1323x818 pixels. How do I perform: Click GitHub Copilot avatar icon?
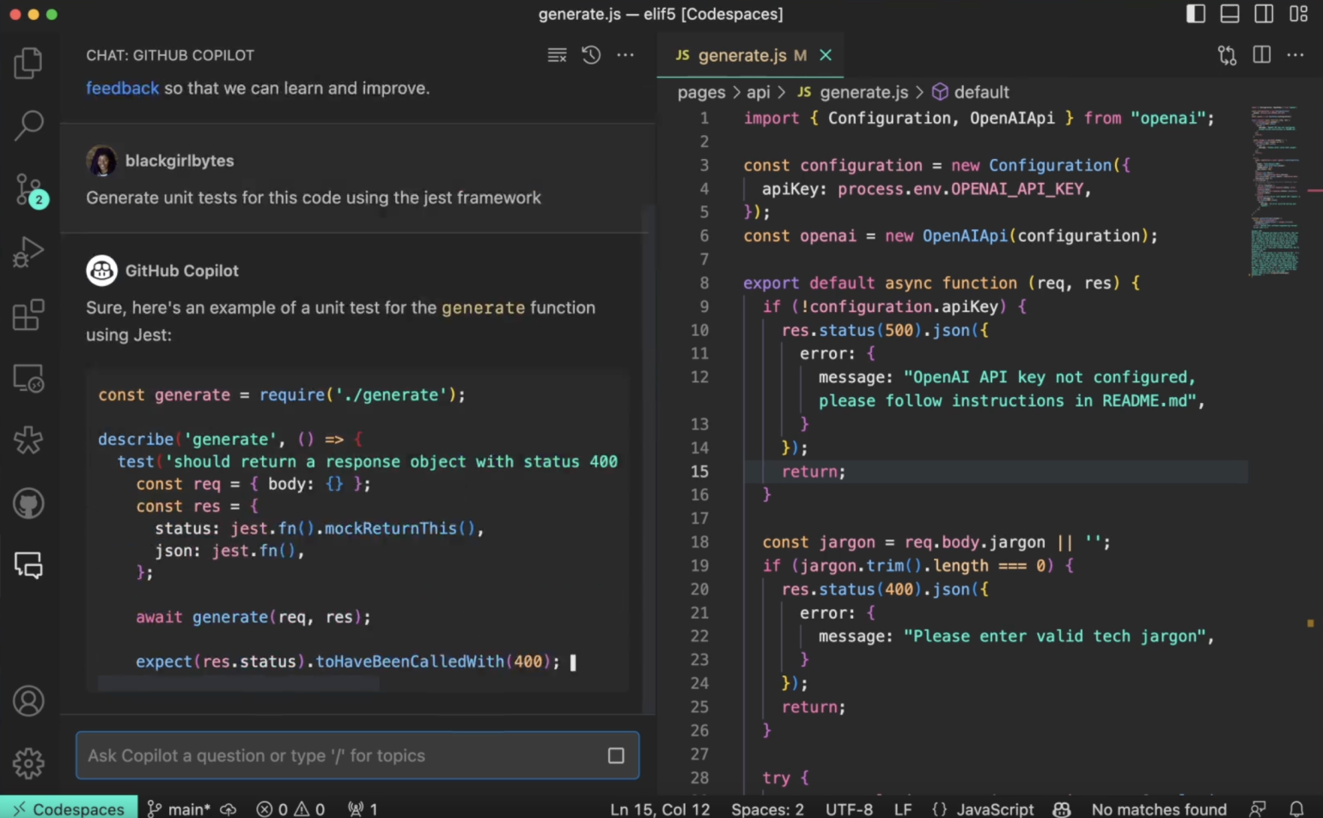(101, 271)
